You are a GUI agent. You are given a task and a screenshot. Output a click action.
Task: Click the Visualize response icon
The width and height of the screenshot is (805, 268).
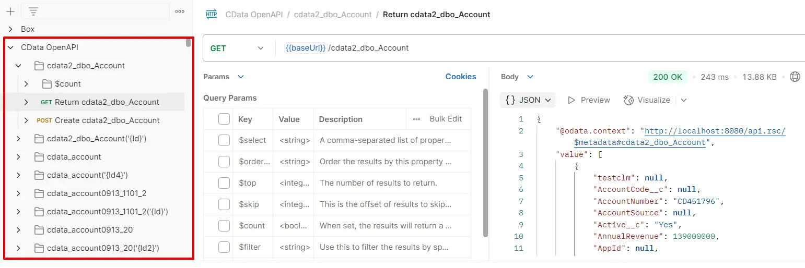[x=629, y=100]
